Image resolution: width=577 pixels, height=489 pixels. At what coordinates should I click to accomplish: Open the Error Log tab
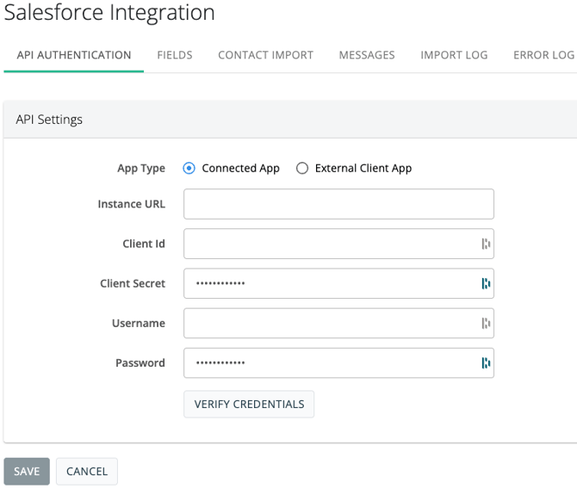pos(544,55)
